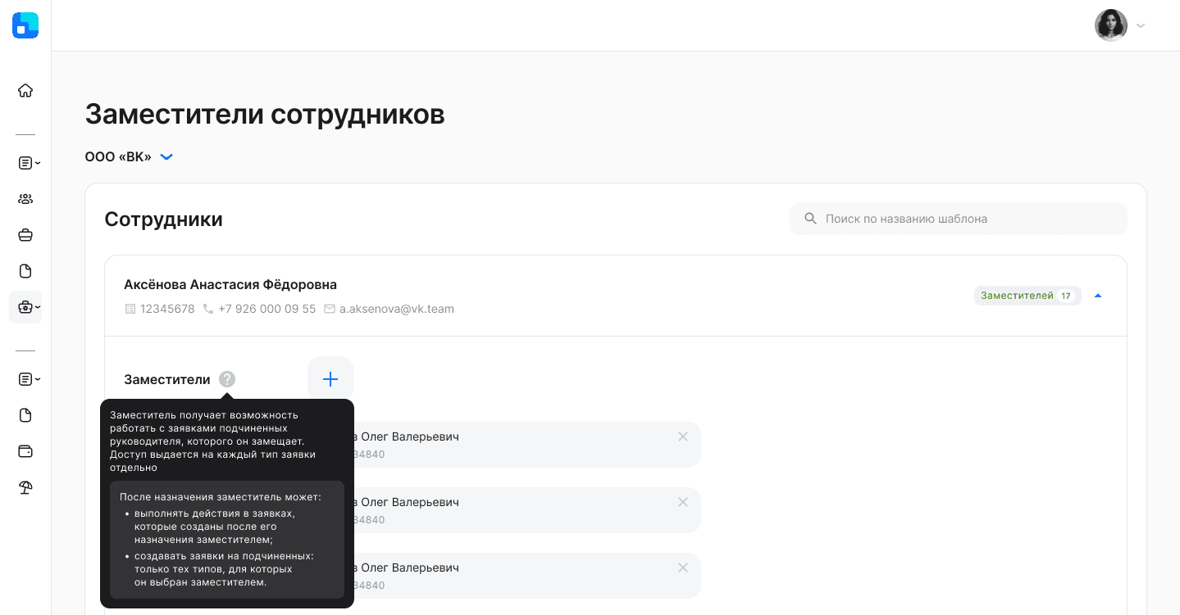The height and width of the screenshot is (615, 1180).
Task: Focus the 'Поиск по названию шаблона' search field
Action: click(959, 219)
